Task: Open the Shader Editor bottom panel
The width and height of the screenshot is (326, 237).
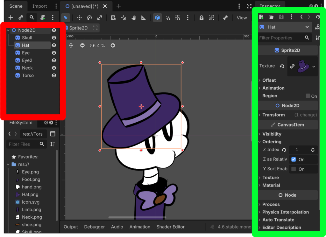Action: pos(171,227)
